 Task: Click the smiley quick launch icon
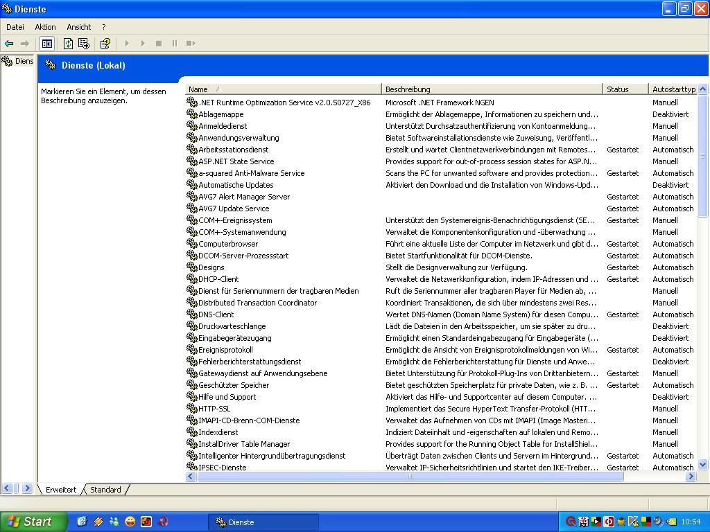coord(130,522)
